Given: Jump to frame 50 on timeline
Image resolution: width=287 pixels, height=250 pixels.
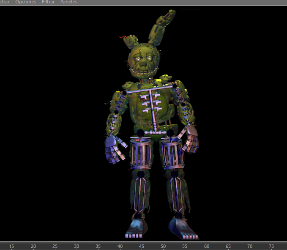Looking at the screenshot, I should pyautogui.click(x=163, y=246).
